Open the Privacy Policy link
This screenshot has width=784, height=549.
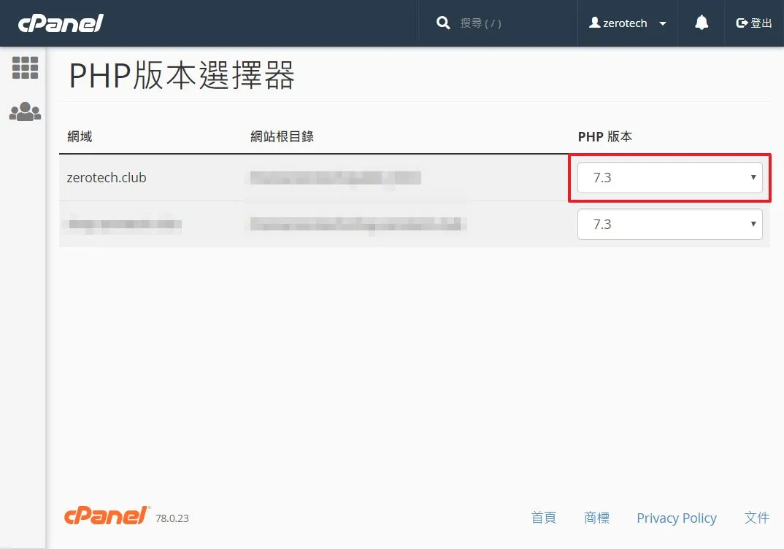(x=677, y=518)
